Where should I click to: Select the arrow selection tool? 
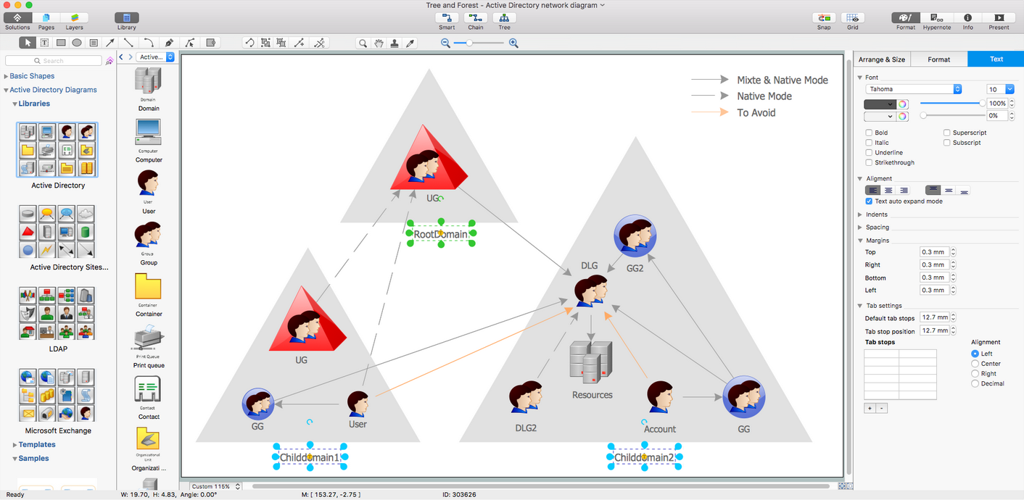[28, 43]
